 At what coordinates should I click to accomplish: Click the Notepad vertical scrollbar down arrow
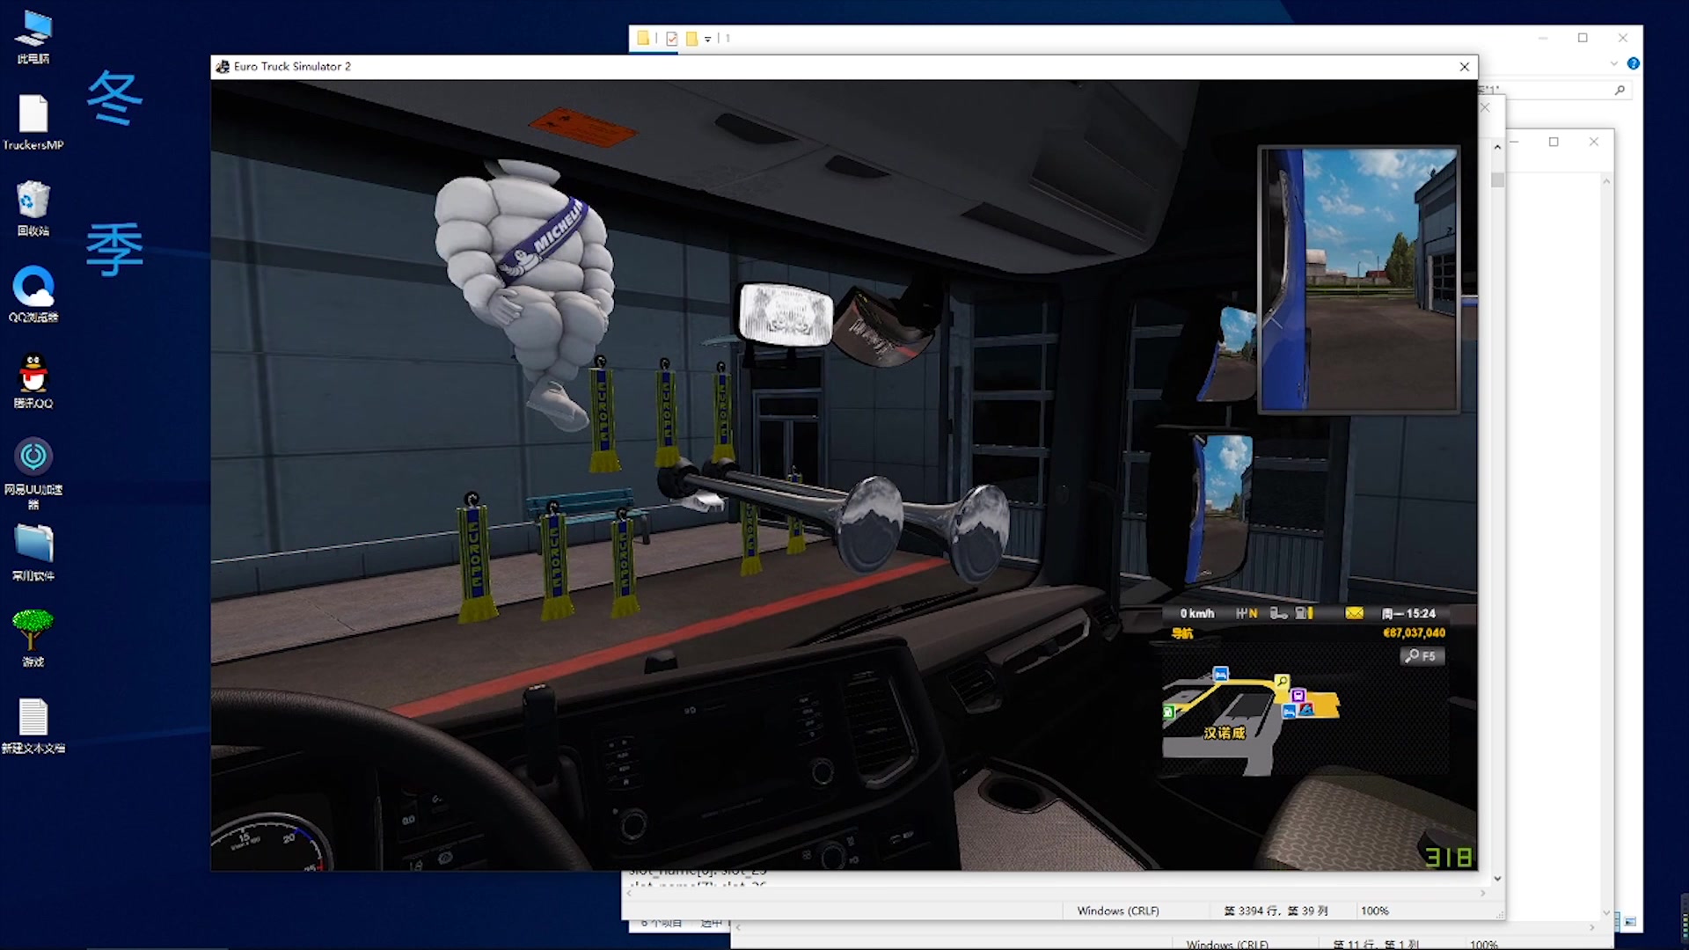pos(1497,879)
